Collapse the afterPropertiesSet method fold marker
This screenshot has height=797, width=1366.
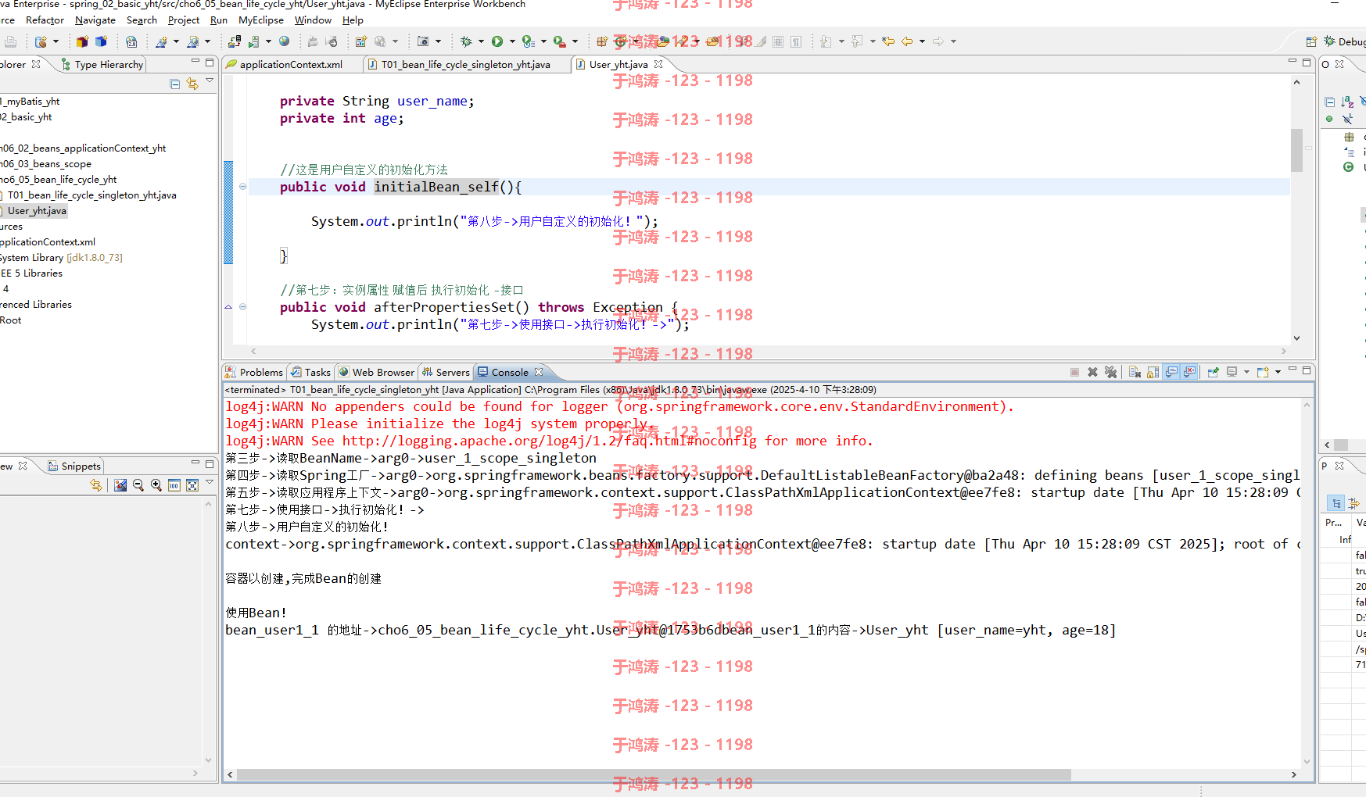(x=242, y=307)
